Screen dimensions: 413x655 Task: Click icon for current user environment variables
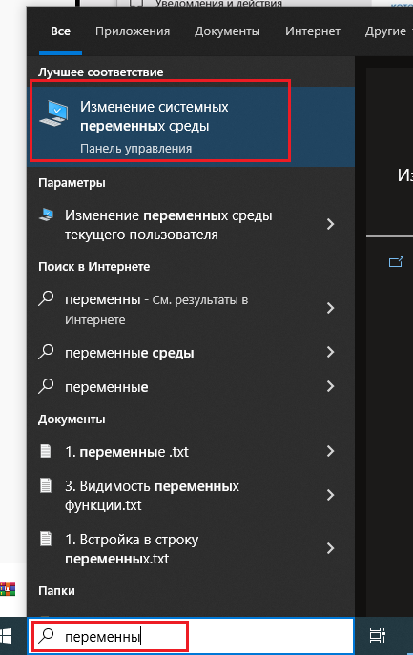point(46,215)
